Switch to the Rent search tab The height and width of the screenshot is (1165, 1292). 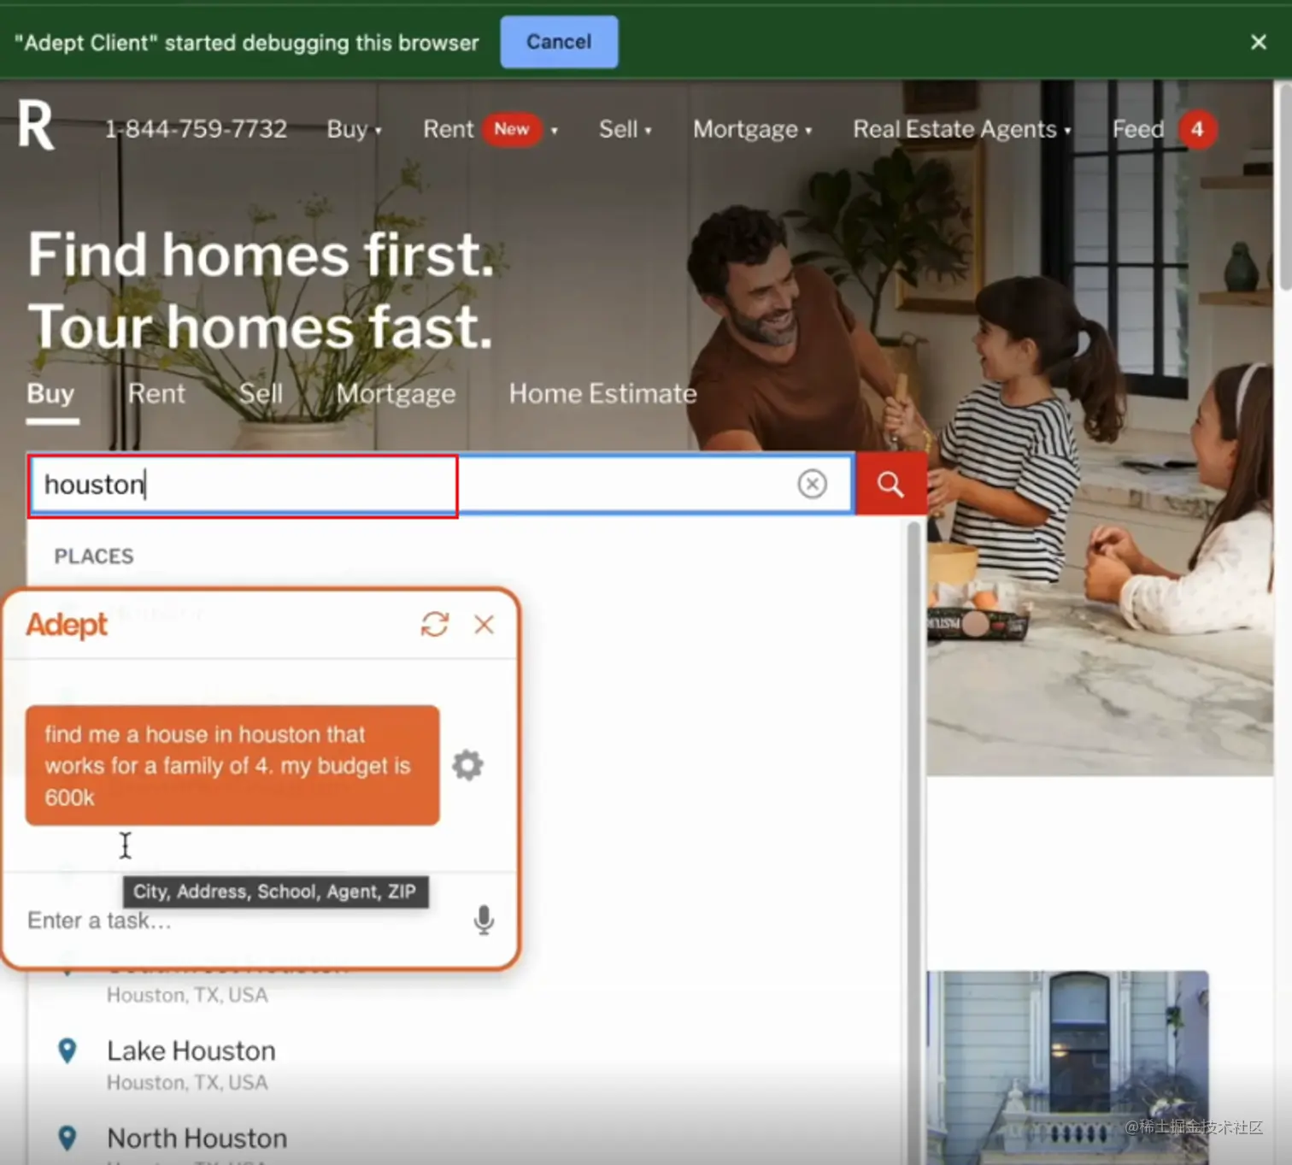156,393
